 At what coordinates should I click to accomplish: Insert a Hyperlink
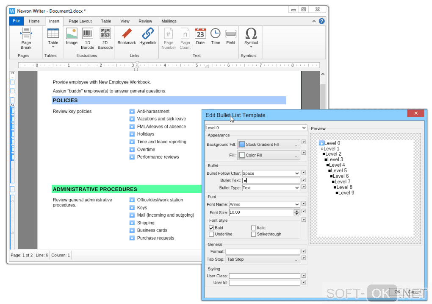[148, 36]
